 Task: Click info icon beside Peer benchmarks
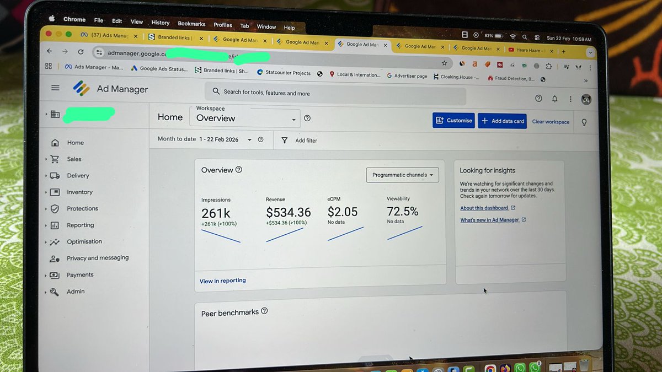(264, 311)
